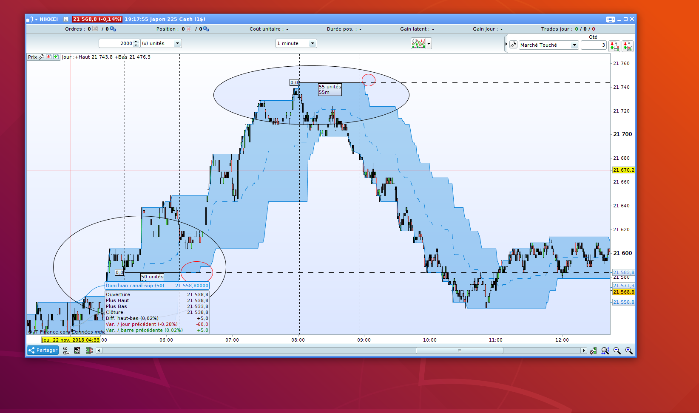The height and width of the screenshot is (413, 699).
Task: Click the 21 571,3 price label on axis
Action: (x=623, y=286)
